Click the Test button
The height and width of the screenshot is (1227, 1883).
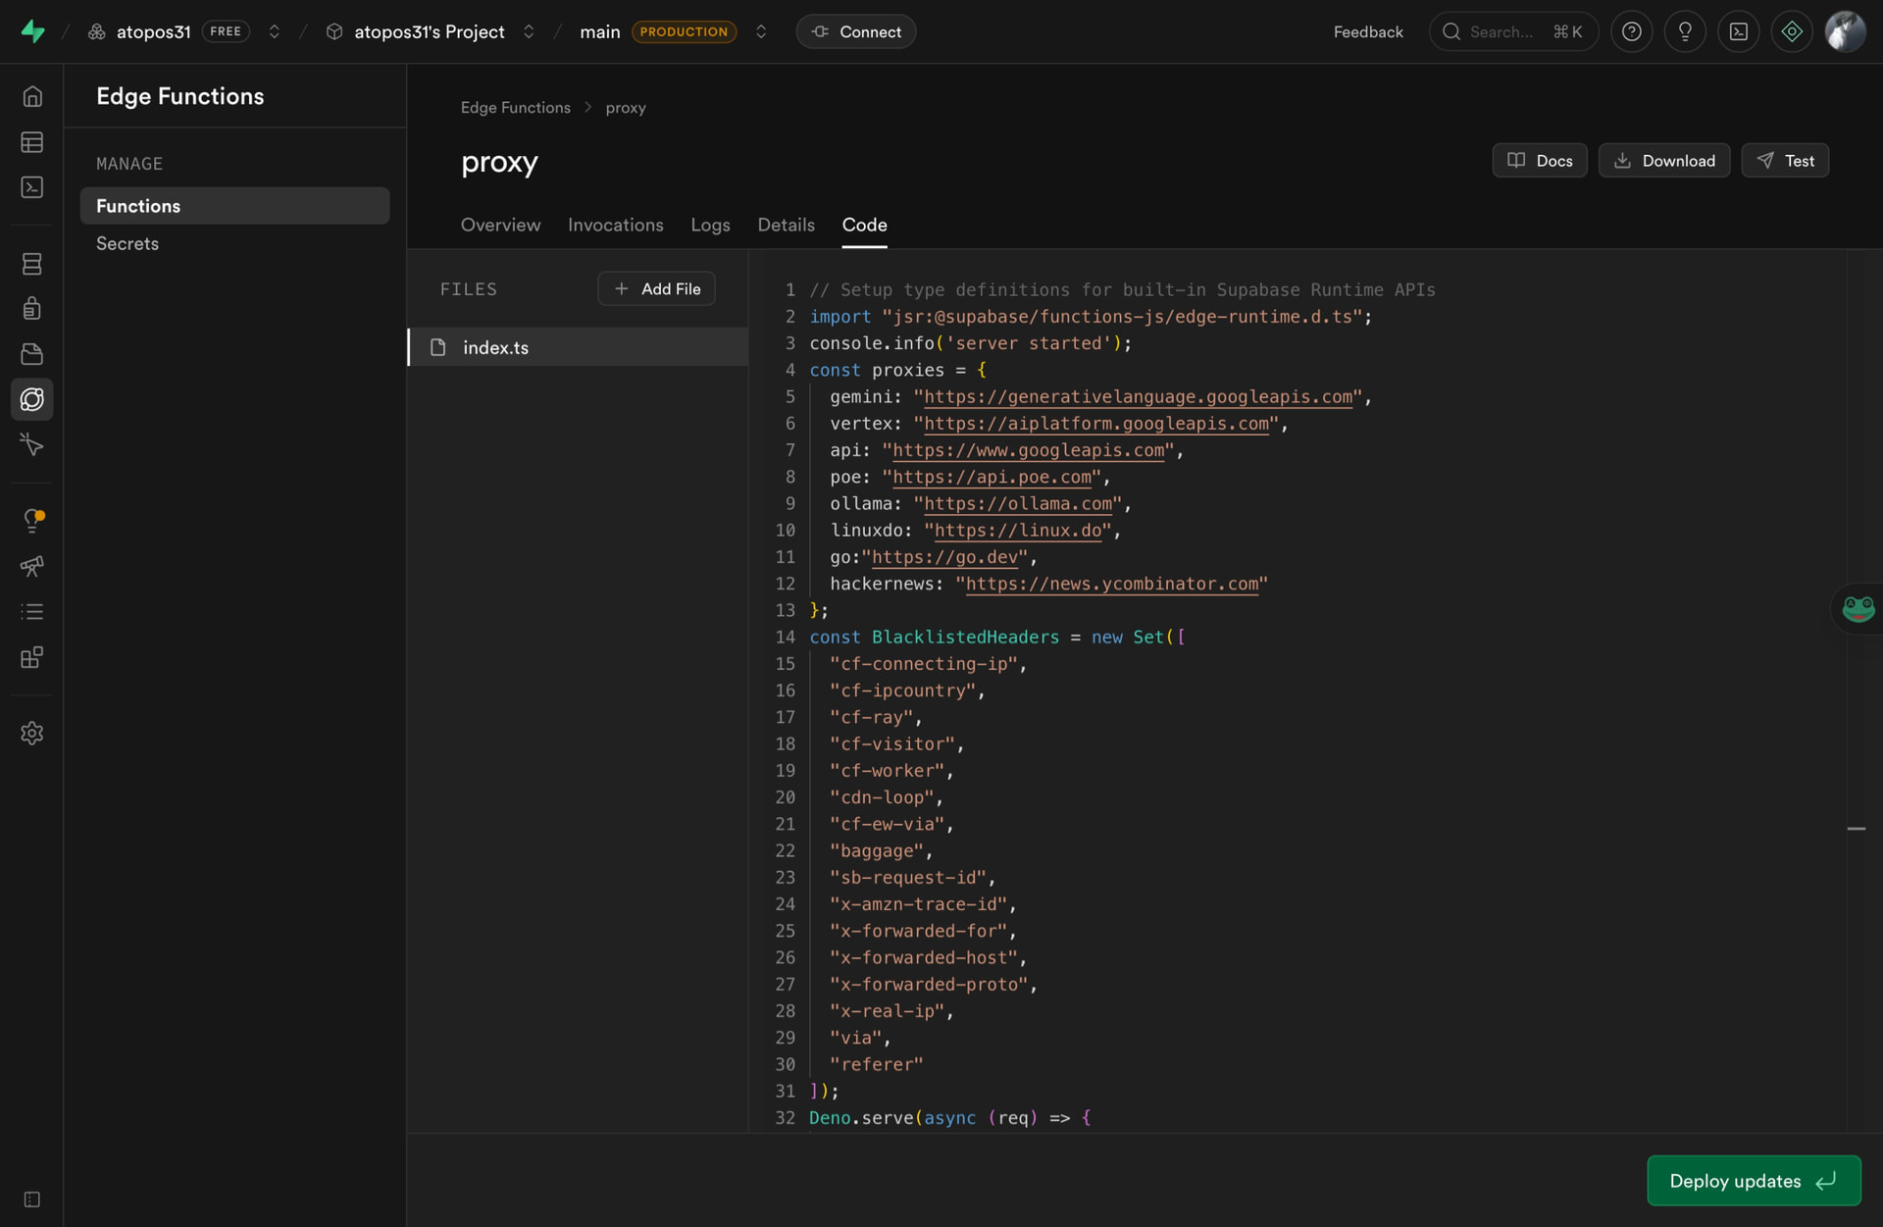click(1785, 160)
